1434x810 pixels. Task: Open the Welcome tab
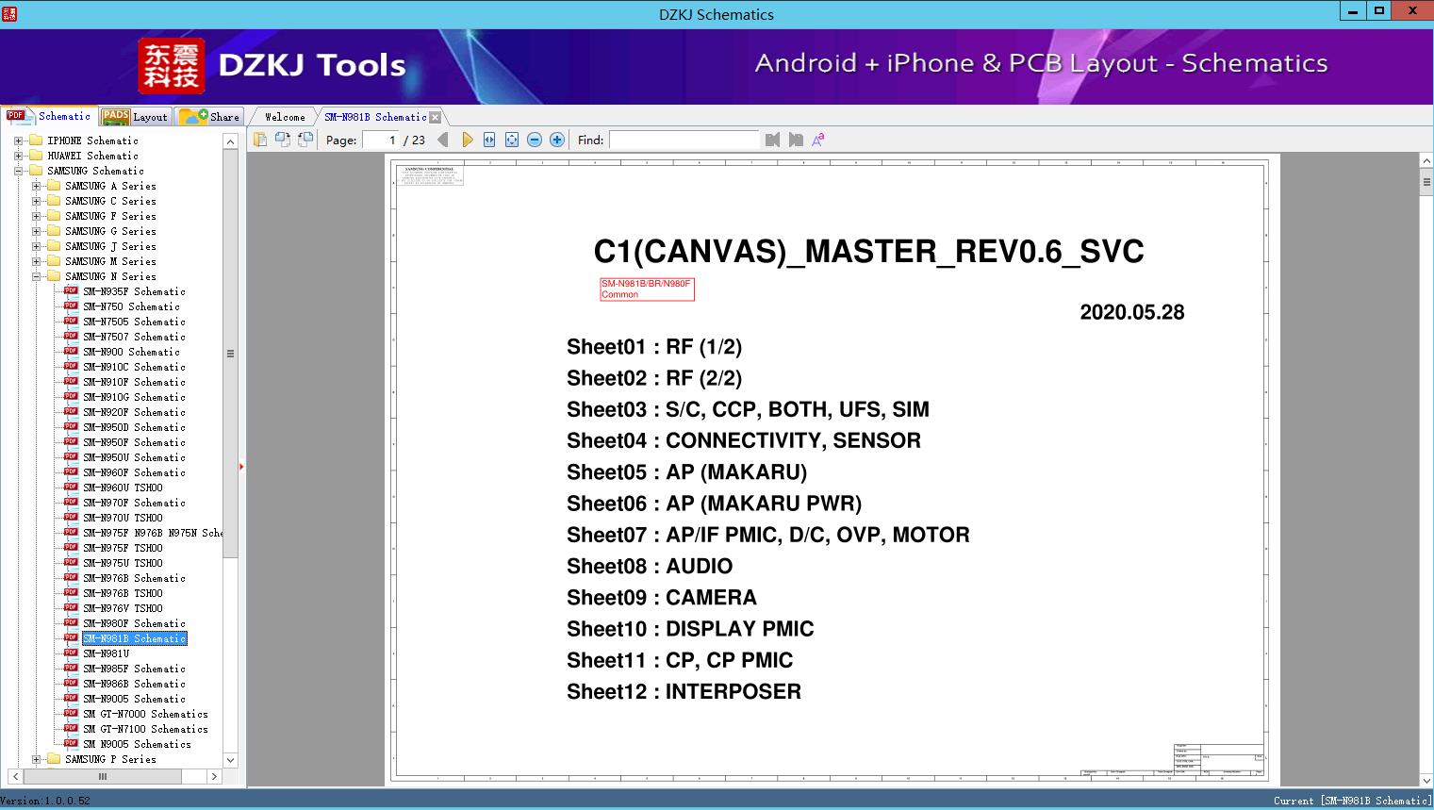click(x=285, y=117)
